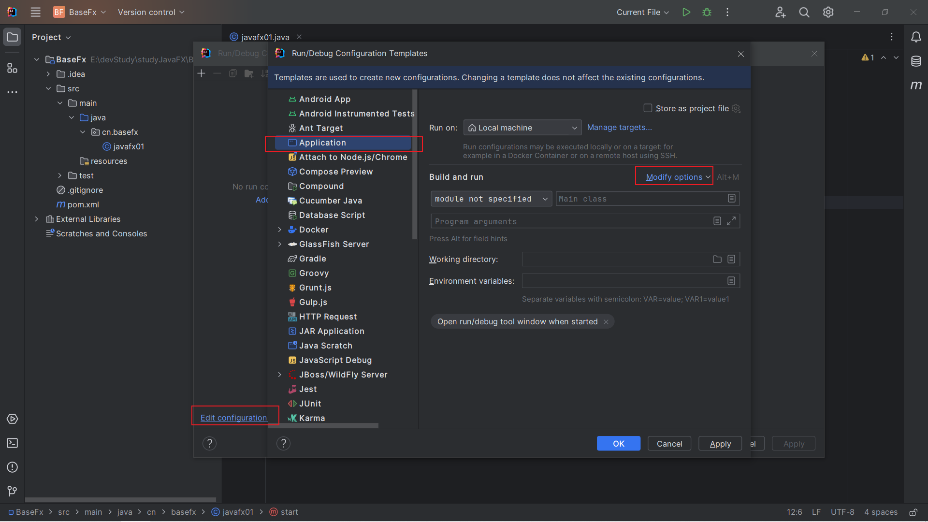Click Cancel in the Templates dialog
928x522 pixels.
tap(669, 444)
